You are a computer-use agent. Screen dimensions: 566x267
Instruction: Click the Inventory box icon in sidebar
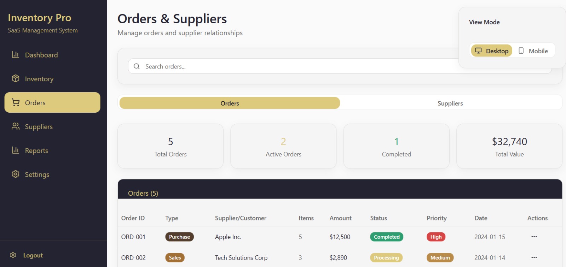click(x=15, y=78)
